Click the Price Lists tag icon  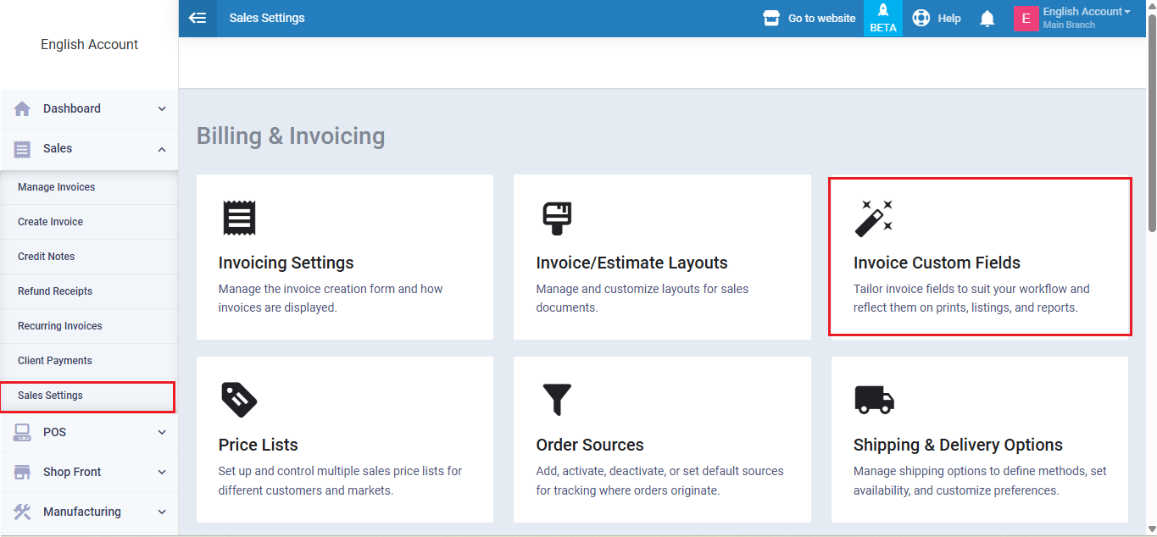tap(239, 400)
